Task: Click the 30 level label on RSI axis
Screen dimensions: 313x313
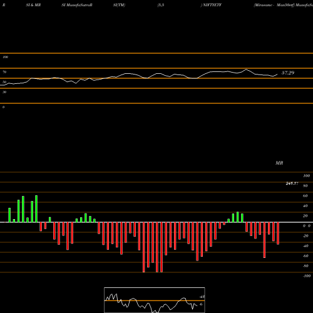Action: click(x=4, y=92)
